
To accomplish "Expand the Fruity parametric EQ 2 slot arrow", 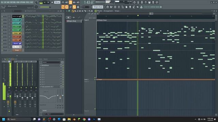I will pyautogui.click(x=41, y=87).
